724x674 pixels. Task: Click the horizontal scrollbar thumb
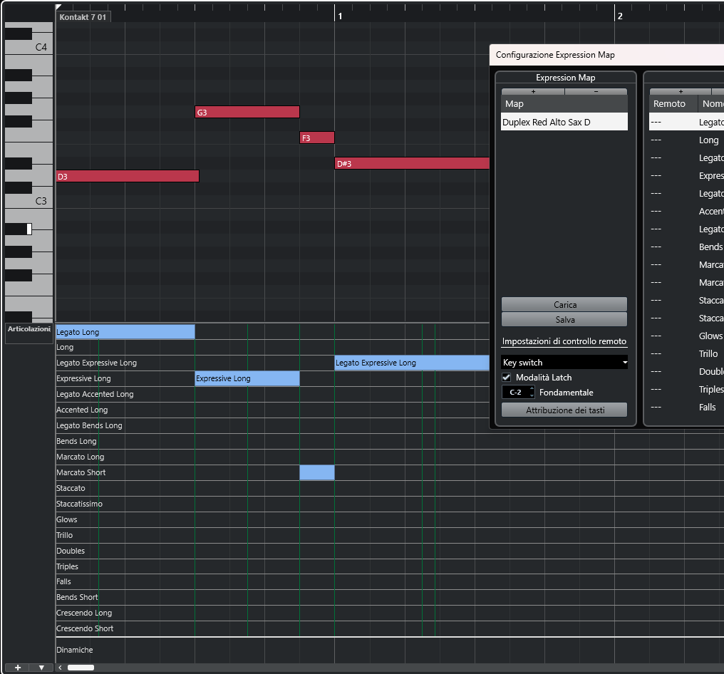point(81,668)
